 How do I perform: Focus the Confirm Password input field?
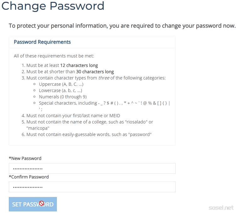coord(92,187)
